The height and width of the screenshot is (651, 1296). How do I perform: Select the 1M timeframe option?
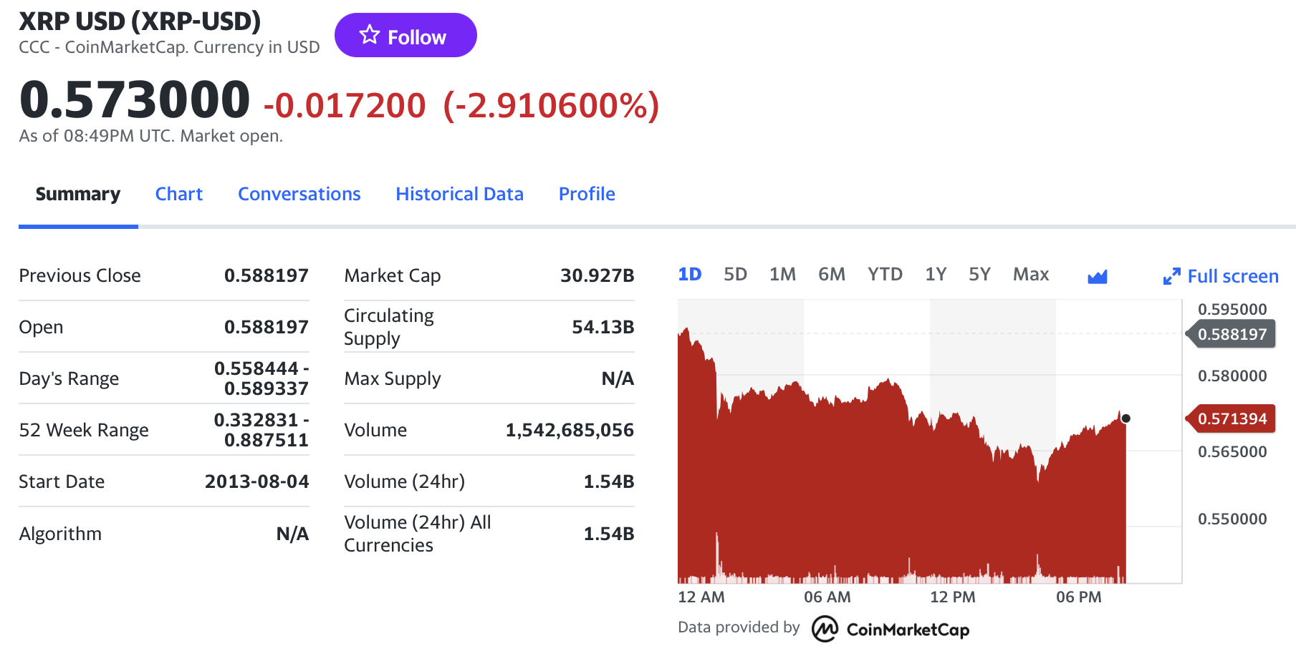coord(782,274)
